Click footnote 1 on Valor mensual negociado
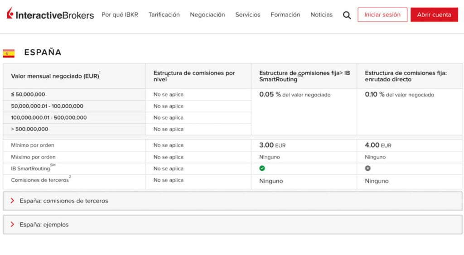 [100, 72]
